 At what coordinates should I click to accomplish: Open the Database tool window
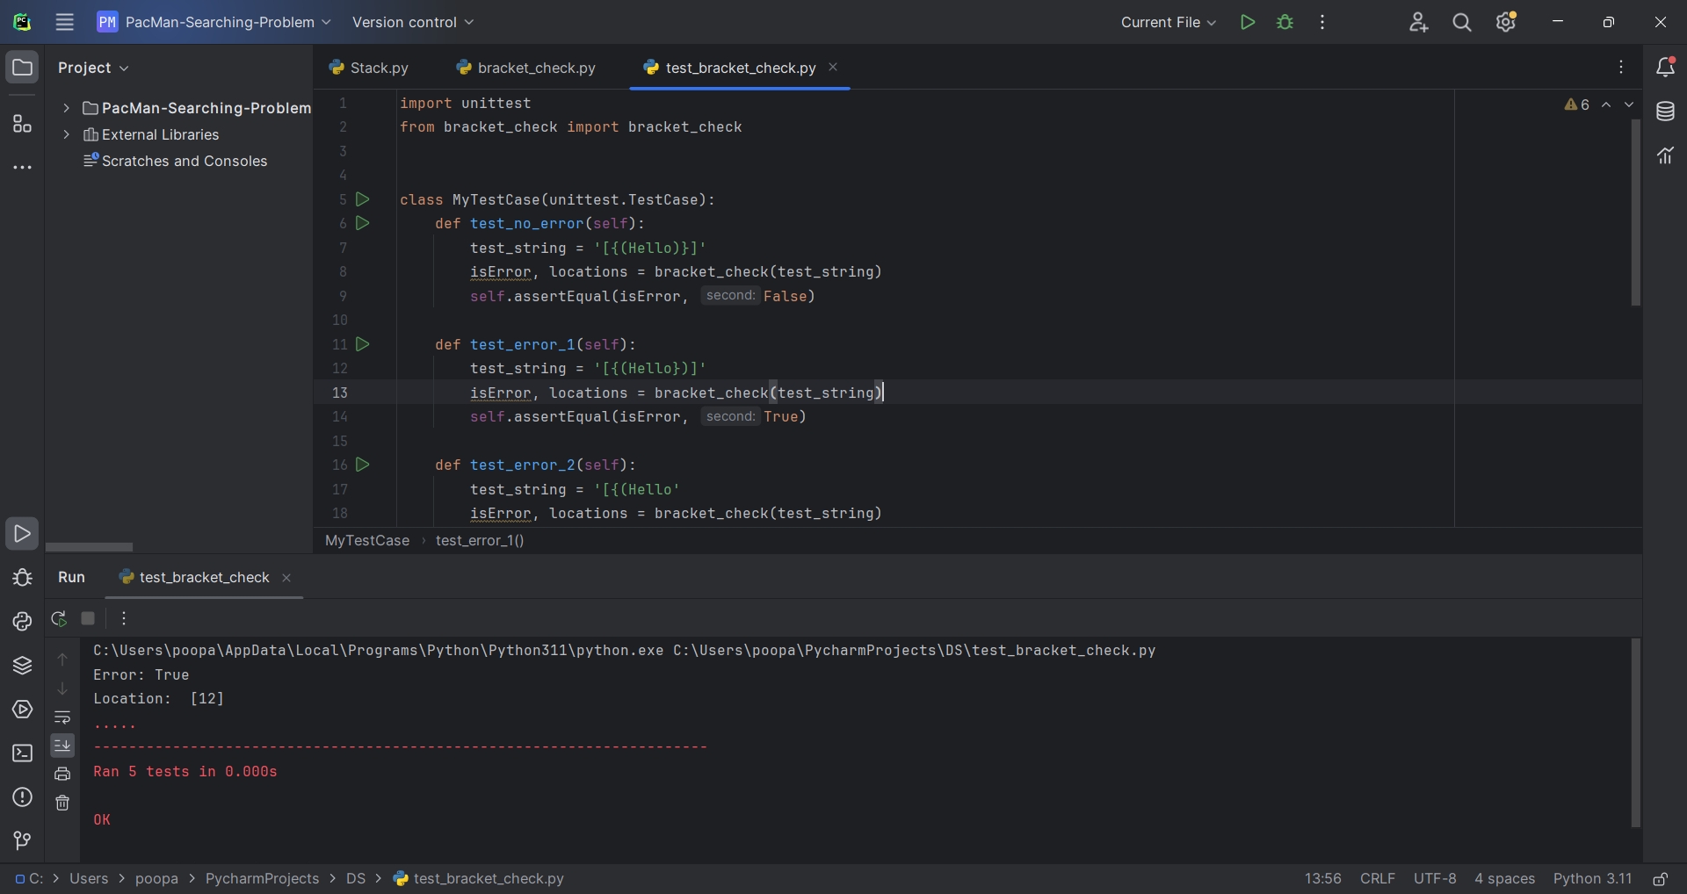[x=1667, y=112]
